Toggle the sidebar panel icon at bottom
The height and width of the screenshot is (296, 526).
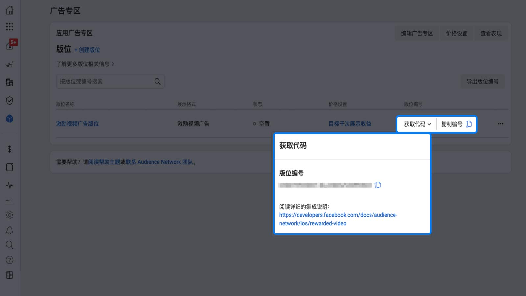tap(10, 275)
